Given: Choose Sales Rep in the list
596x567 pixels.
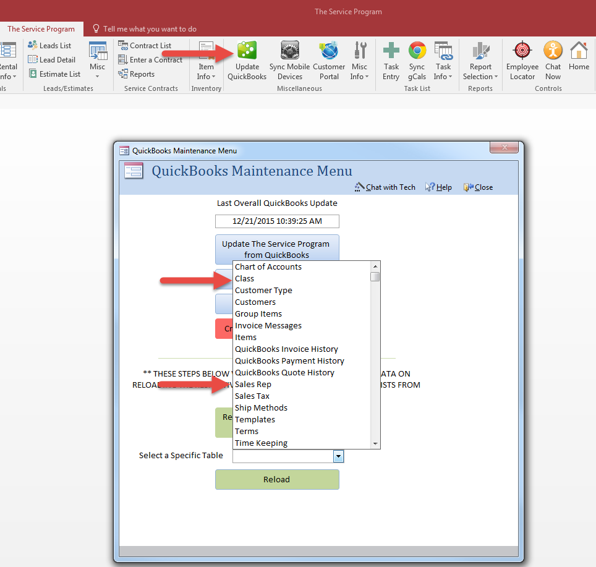Looking at the screenshot, I should [253, 385].
